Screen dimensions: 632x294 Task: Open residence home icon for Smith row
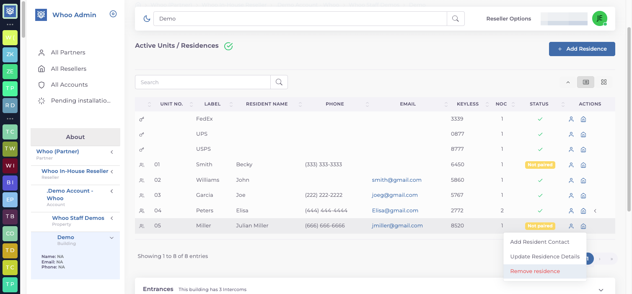tap(583, 165)
